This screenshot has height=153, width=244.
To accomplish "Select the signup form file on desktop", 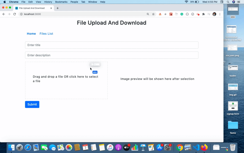I will click(233, 108).
